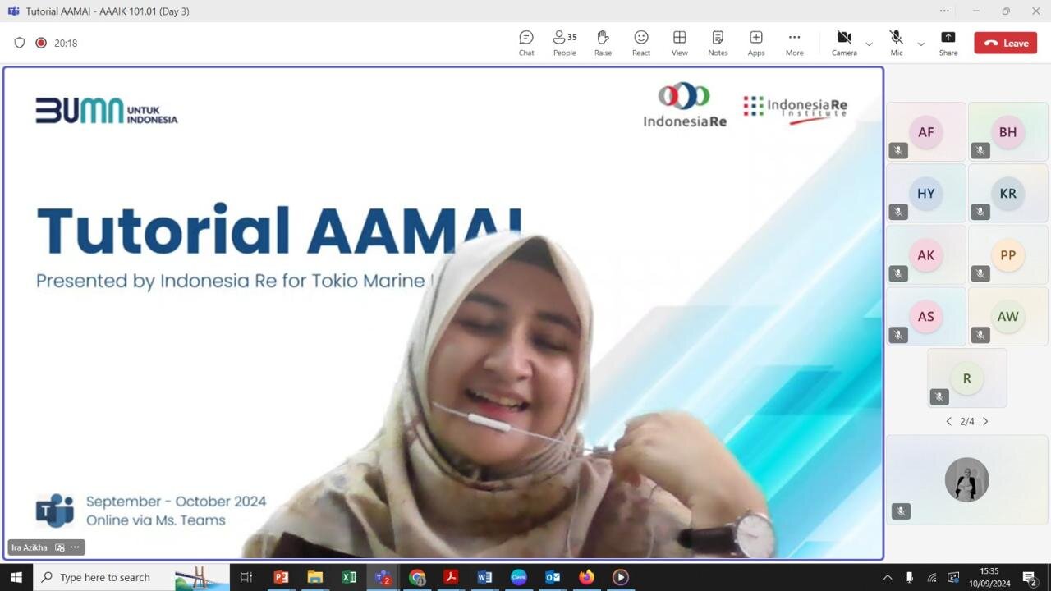
Task: Open the React emoji options
Action: [x=641, y=43]
